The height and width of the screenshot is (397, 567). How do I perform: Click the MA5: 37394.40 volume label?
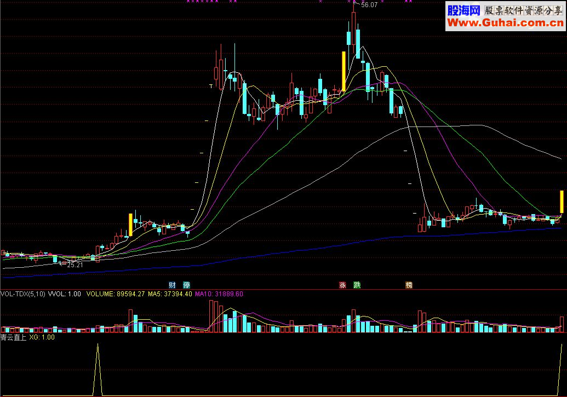coord(170,294)
